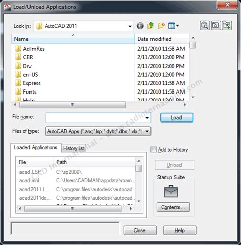Expand the Look in folder dropdown
Viewport: 241px width, 245px height.
(x=130, y=26)
